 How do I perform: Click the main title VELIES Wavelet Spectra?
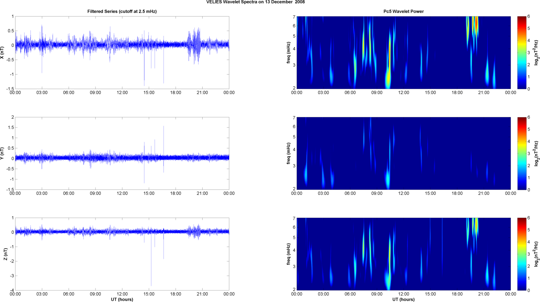[255, 2]
